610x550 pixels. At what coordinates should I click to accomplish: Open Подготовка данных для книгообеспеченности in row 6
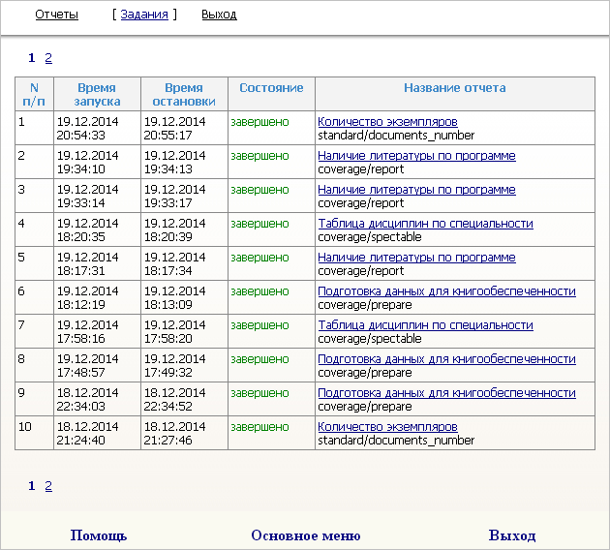(x=446, y=291)
